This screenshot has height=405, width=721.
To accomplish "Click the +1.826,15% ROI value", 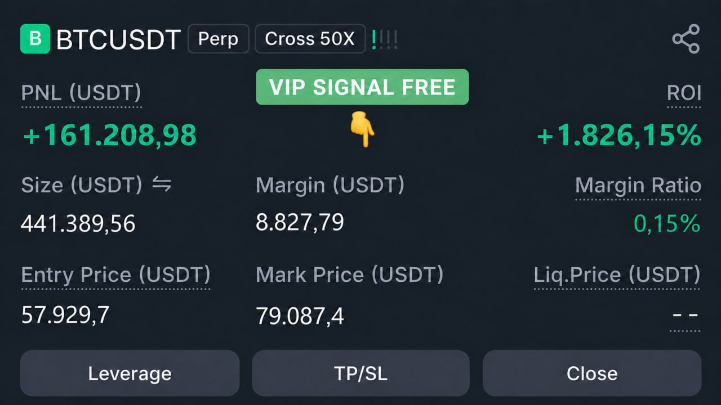I will click(619, 136).
